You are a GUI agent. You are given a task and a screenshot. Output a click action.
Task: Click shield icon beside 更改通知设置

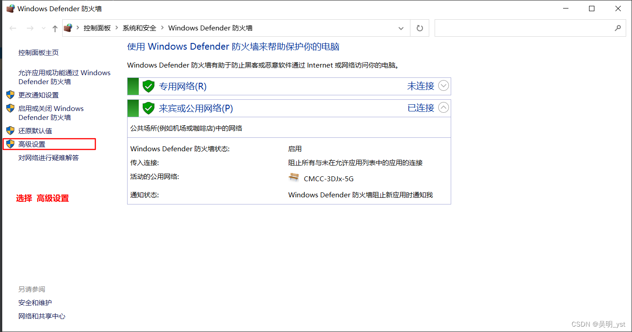(x=10, y=95)
